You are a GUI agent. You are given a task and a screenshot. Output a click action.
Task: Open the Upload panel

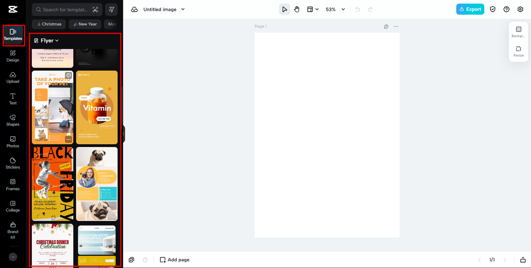(13, 78)
